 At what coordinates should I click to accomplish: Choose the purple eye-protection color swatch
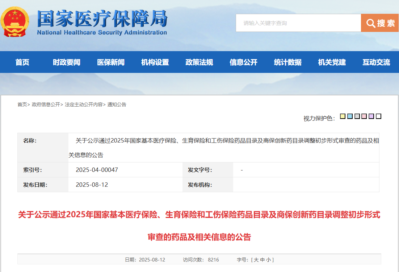[x=371, y=116]
